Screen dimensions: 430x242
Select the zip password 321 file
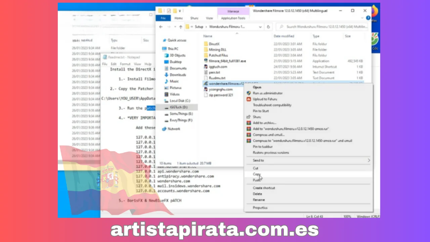221,95
